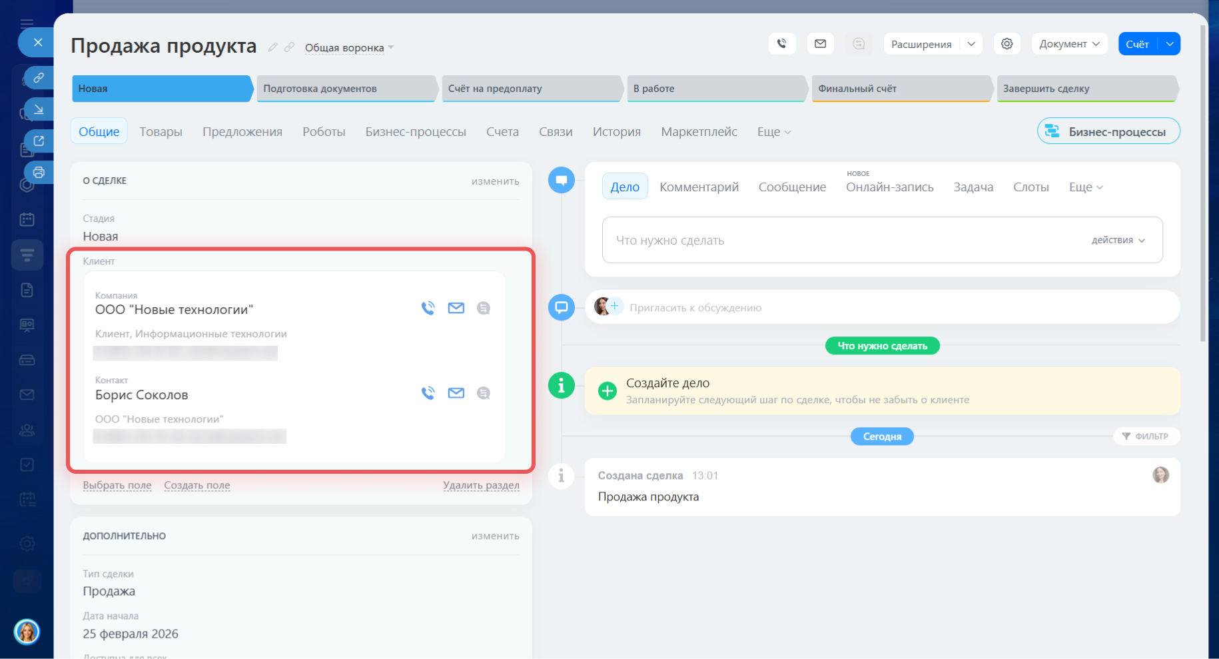
Task: Send email to contact Борис Соколов
Action: [456, 393]
